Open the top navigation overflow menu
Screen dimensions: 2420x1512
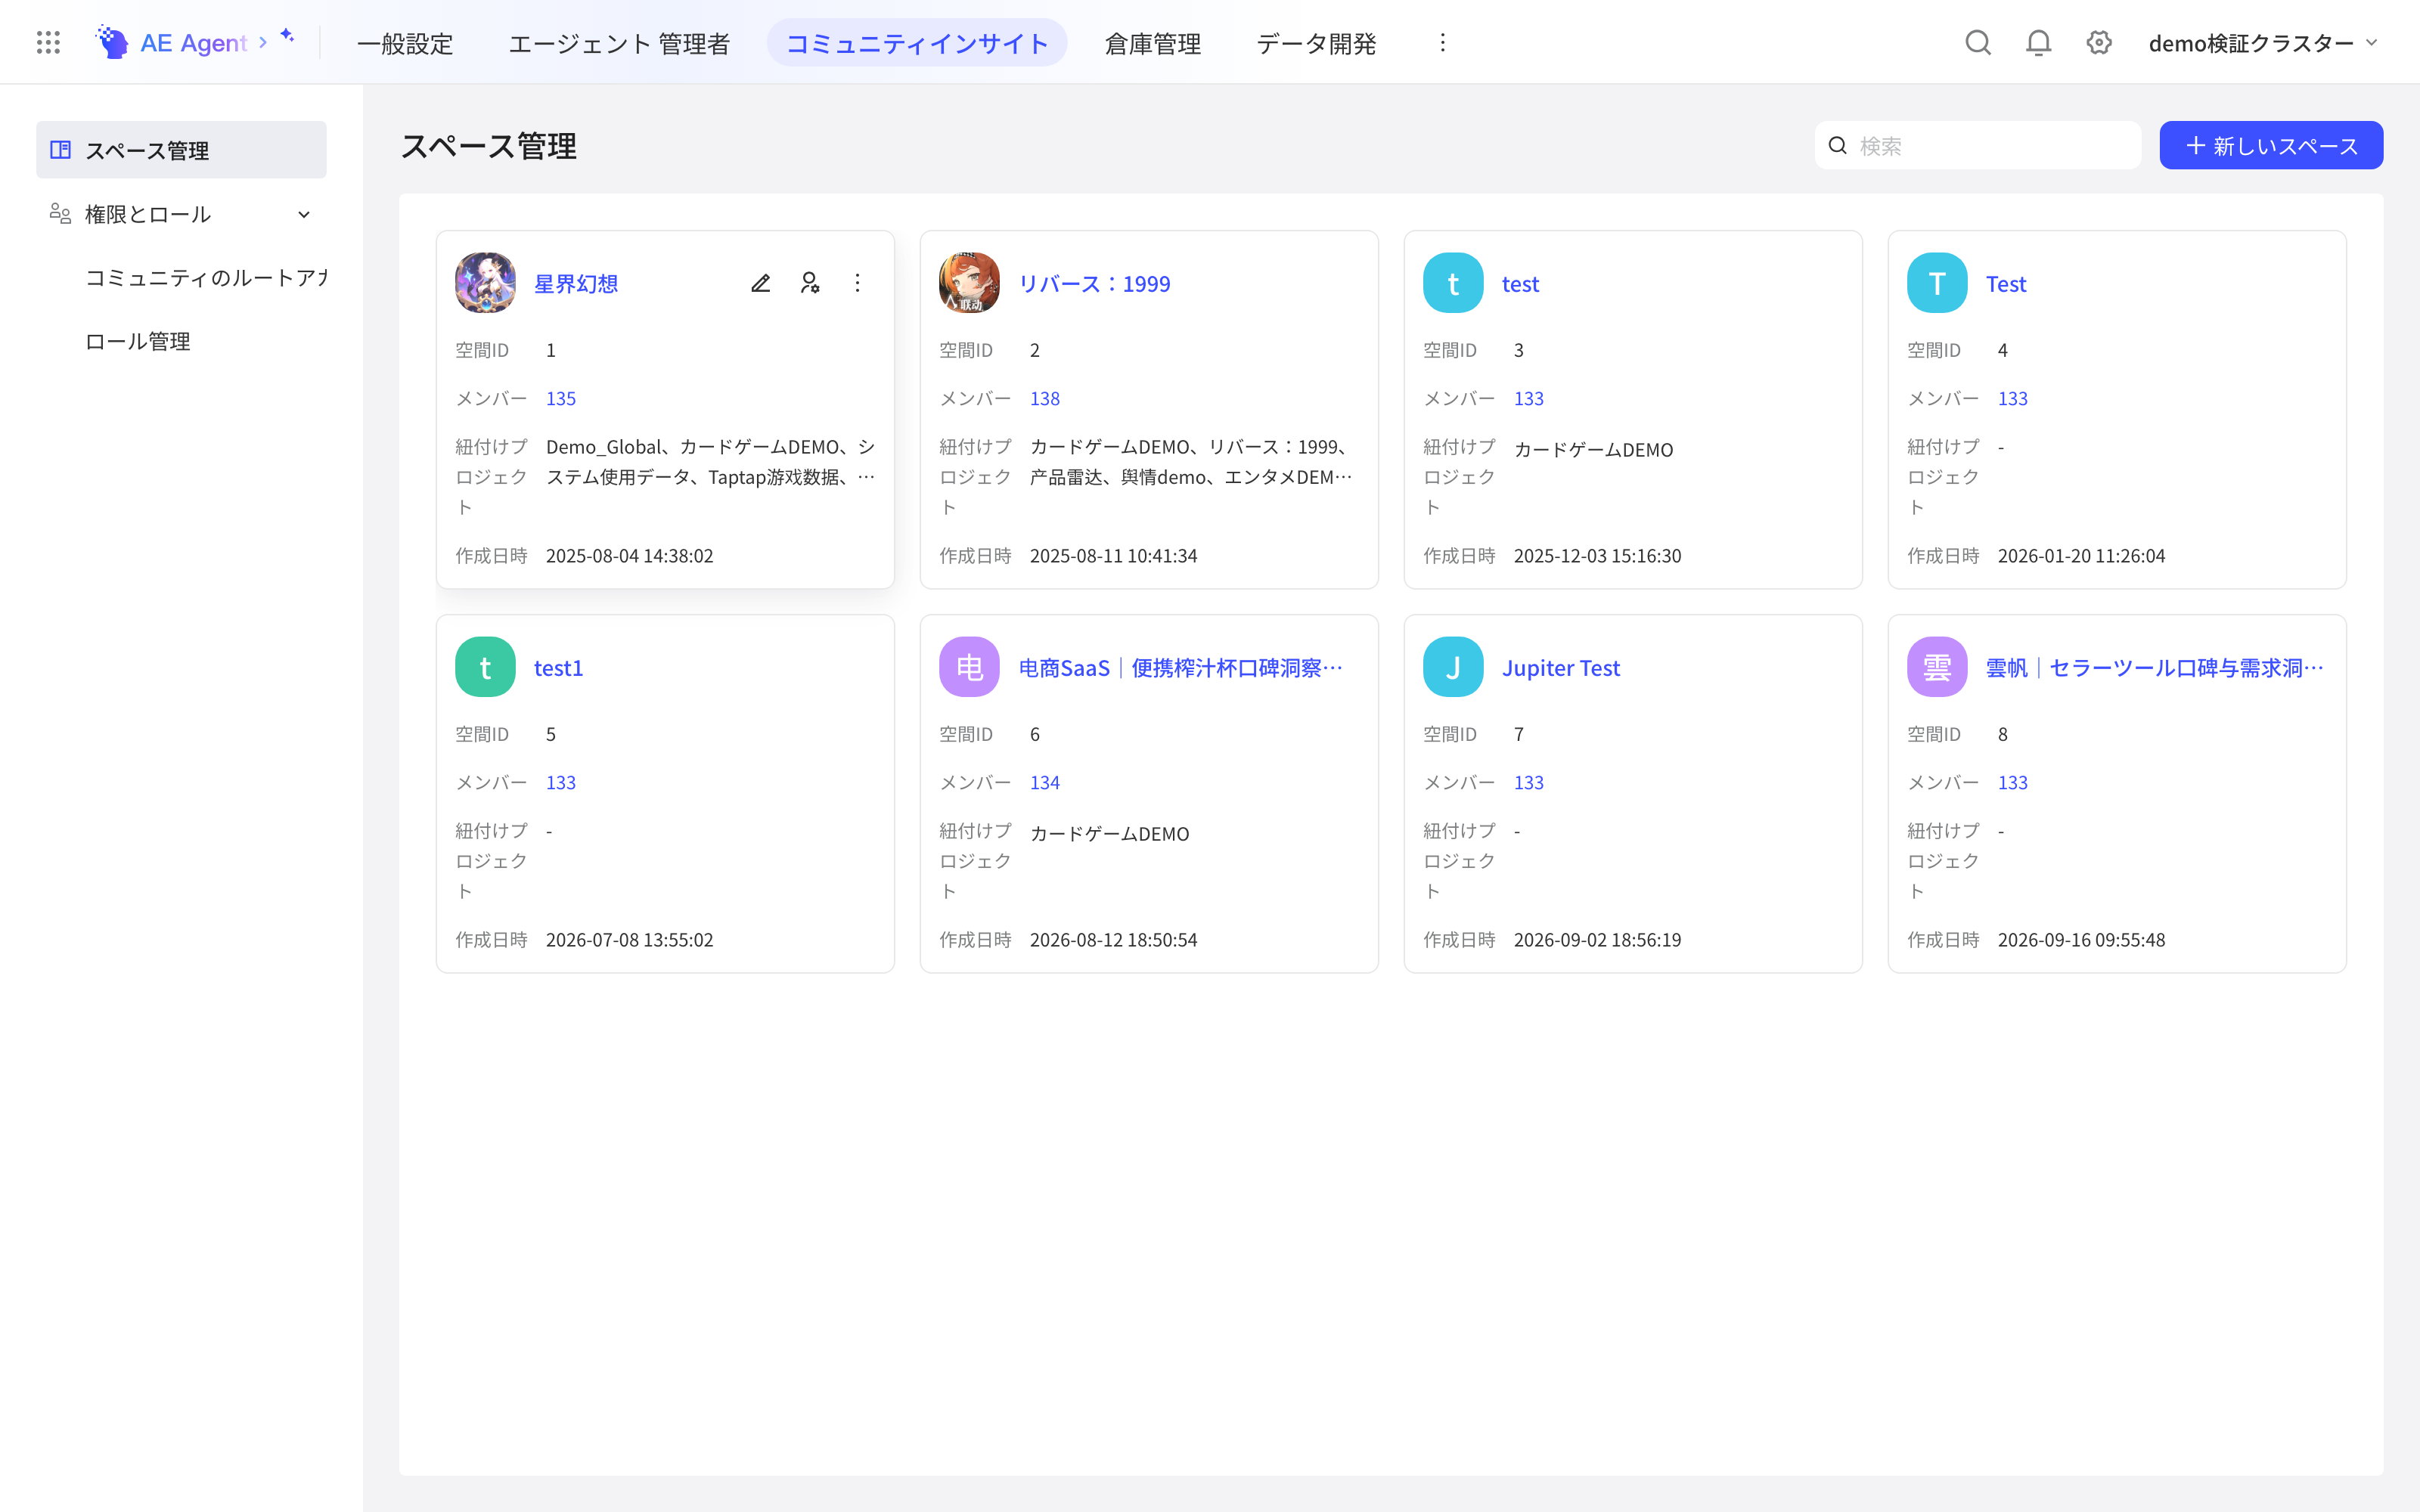(x=1442, y=42)
